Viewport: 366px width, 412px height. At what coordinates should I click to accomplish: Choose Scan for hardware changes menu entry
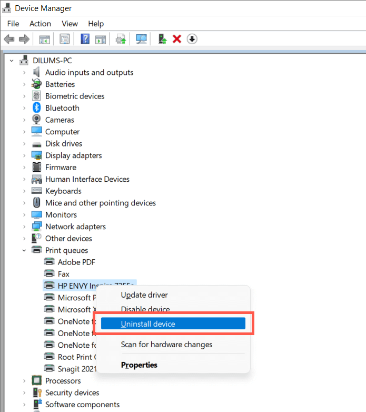166,345
